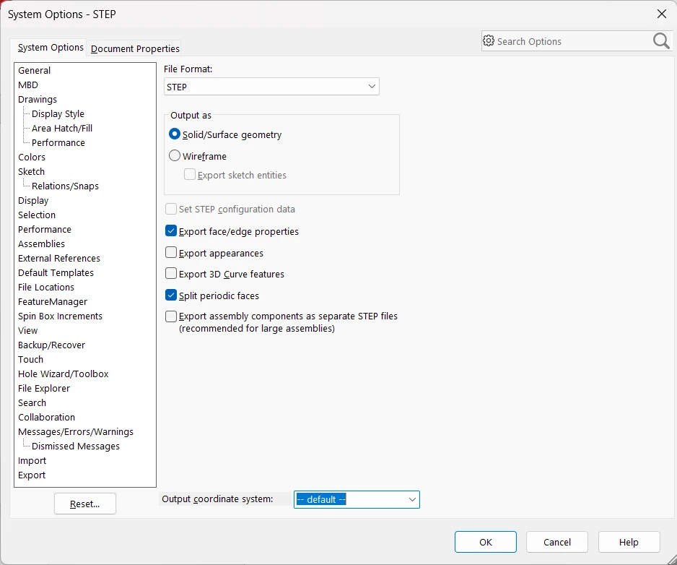The image size is (677, 565).
Task: Click the gear icon in Search Options
Action: pos(489,40)
